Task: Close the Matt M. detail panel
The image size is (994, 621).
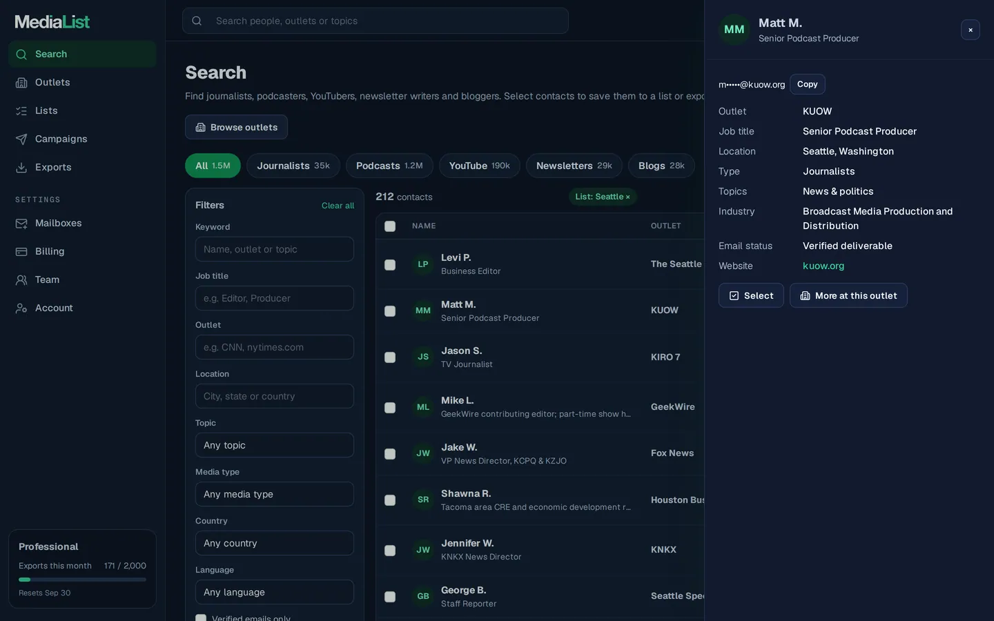Action: click(x=970, y=30)
